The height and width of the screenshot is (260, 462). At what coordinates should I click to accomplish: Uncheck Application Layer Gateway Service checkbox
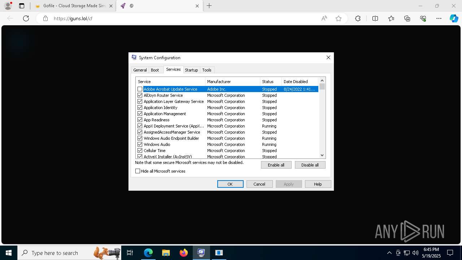[140, 101]
